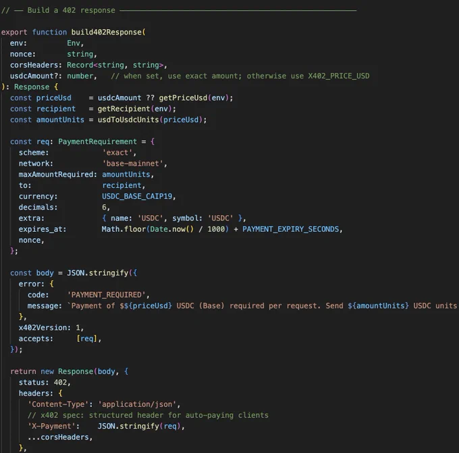Click "${amountUnits}" in the template string
The image size is (459, 453).
pyautogui.click(x=378, y=306)
